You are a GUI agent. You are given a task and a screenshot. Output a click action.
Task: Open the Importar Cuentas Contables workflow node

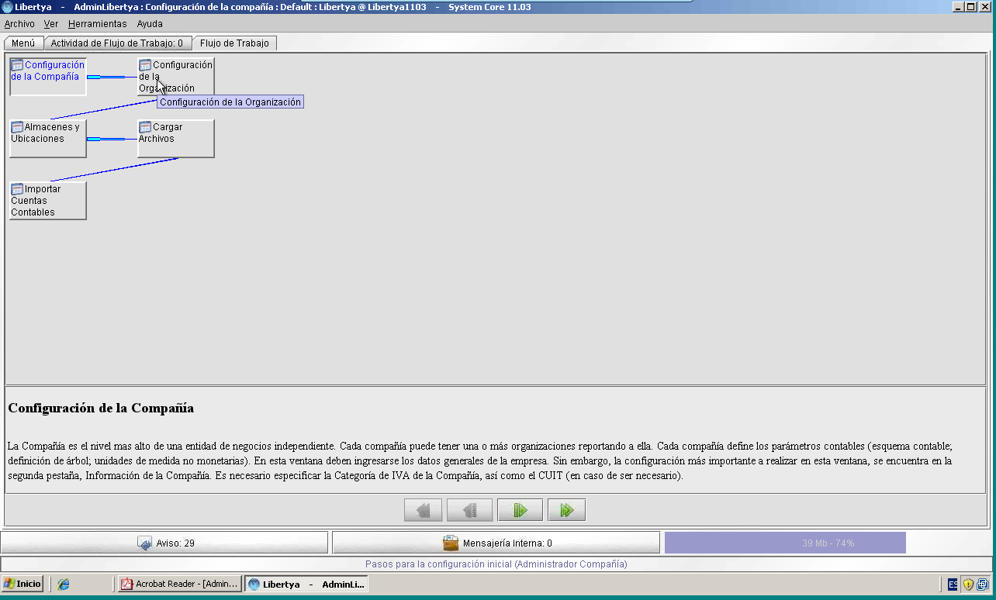tap(48, 201)
